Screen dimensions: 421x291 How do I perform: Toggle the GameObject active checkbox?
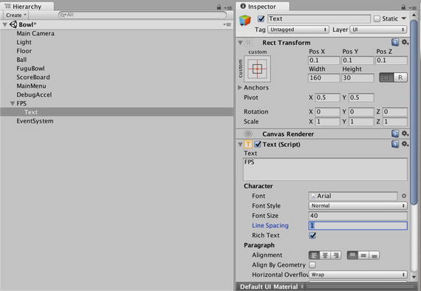(x=261, y=18)
